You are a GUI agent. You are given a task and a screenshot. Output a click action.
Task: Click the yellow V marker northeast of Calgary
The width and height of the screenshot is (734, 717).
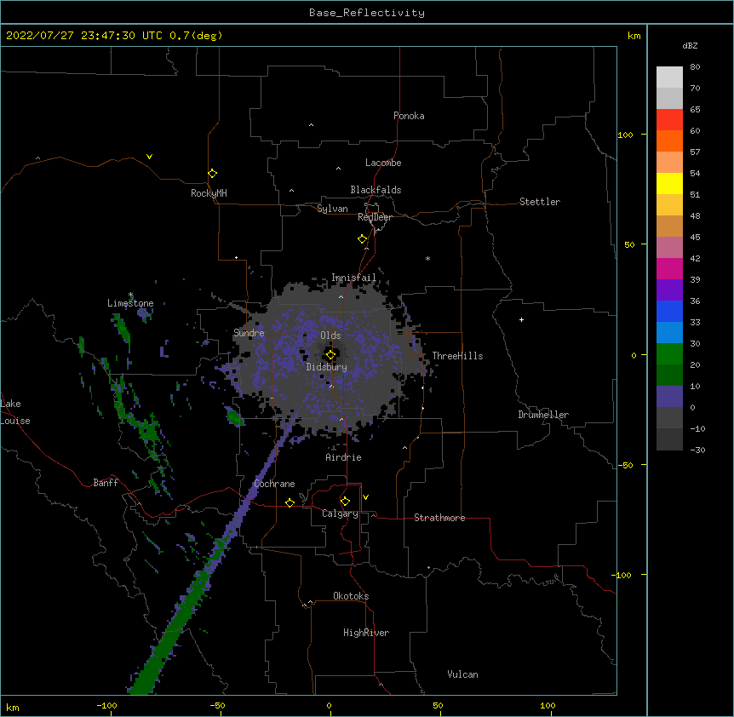[x=365, y=497]
